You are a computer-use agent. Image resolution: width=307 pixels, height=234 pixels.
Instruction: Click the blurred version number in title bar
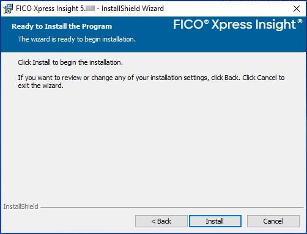[90, 9]
